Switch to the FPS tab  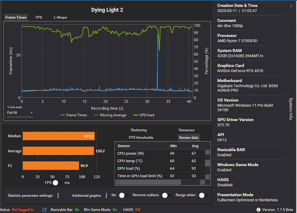(x=39, y=17)
